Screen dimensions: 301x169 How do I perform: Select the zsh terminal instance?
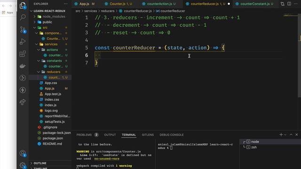tap(270, 147)
